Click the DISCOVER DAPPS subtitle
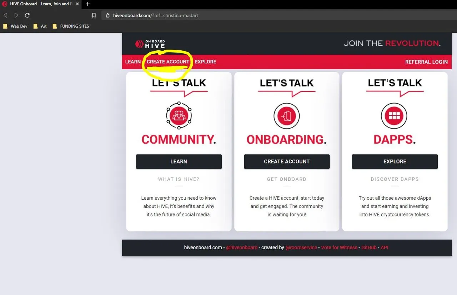The width and height of the screenshot is (457, 295). click(395, 179)
